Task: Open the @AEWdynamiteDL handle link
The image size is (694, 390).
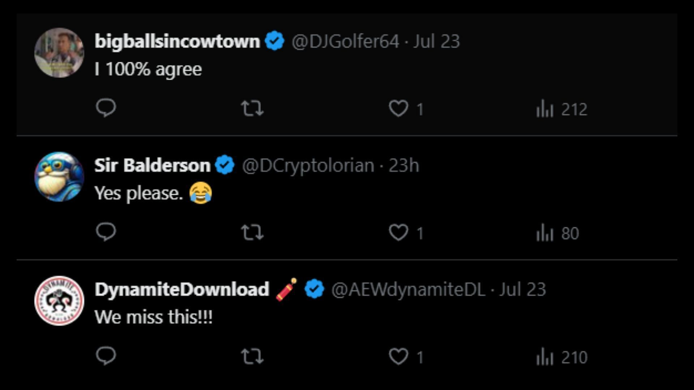Action: pyautogui.click(x=408, y=289)
